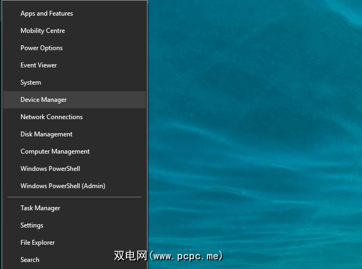Open Device Manager
This screenshot has height=269, width=362.
[x=75, y=100]
